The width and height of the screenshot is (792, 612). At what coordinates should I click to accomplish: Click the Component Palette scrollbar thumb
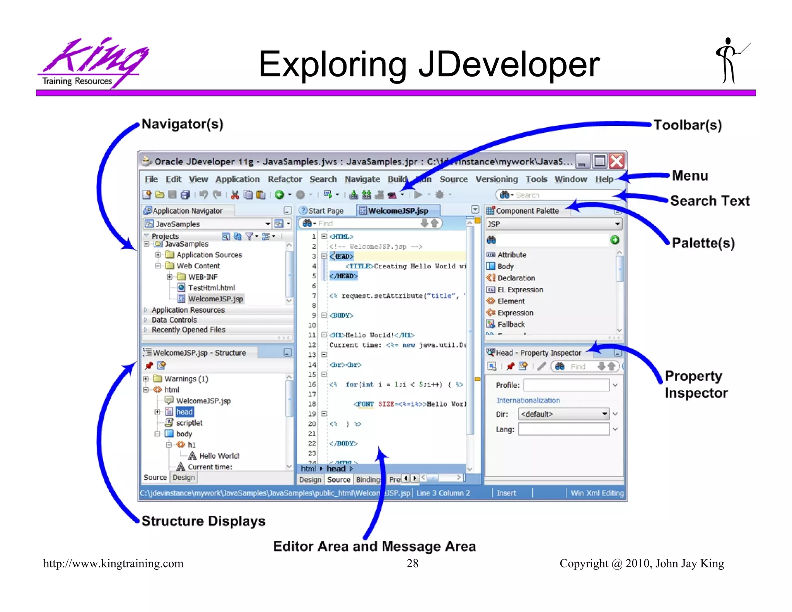coord(619,268)
